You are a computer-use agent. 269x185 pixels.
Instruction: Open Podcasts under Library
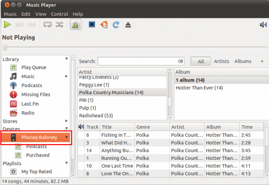click(32, 85)
